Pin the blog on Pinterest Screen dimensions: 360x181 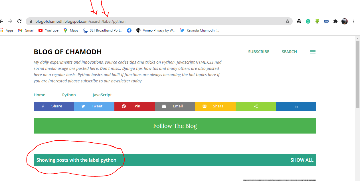pyautogui.click(x=135, y=106)
